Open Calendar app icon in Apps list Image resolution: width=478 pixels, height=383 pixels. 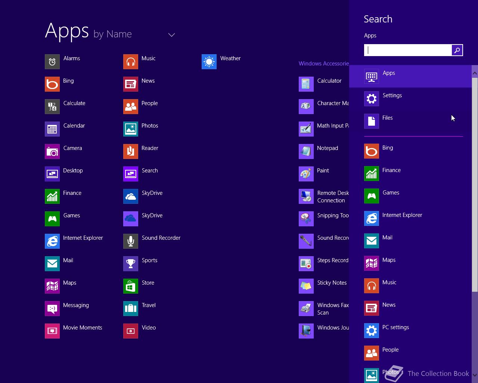(x=52, y=129)
